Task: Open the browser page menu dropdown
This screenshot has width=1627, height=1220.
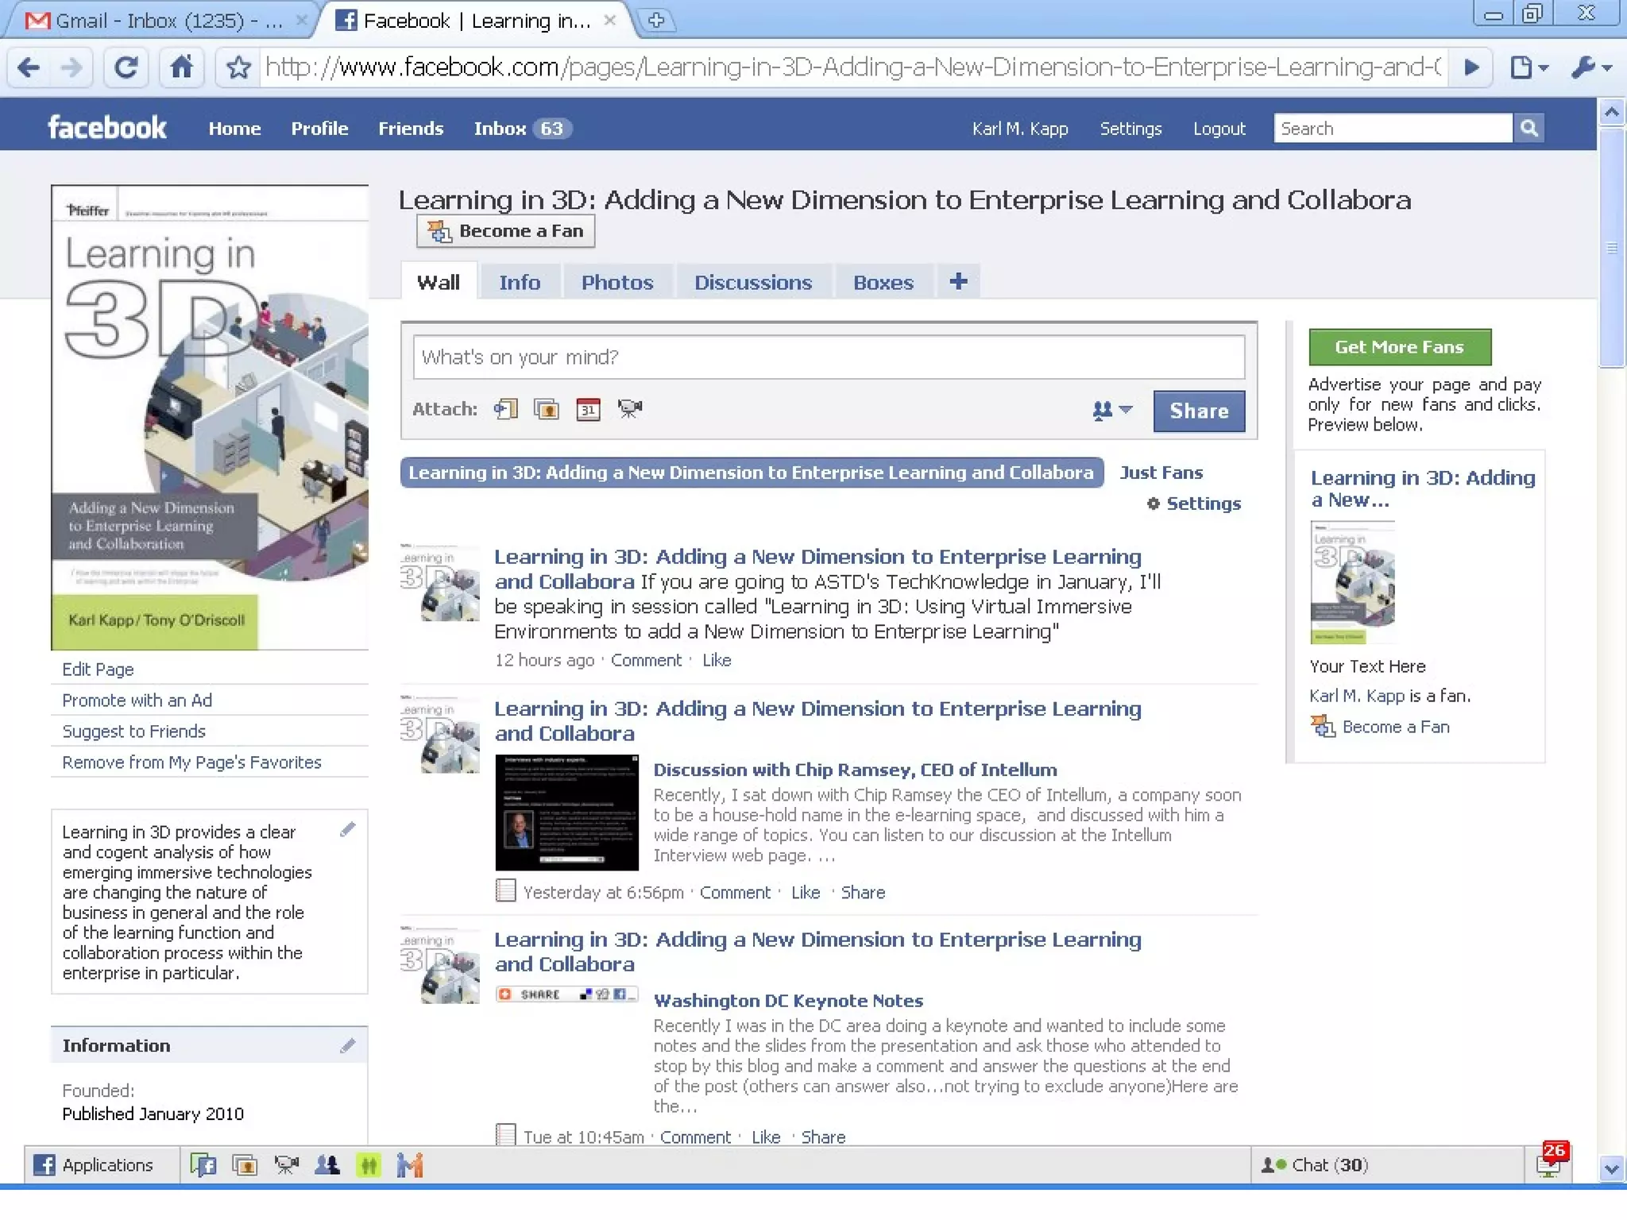Action: point(1528,68)
